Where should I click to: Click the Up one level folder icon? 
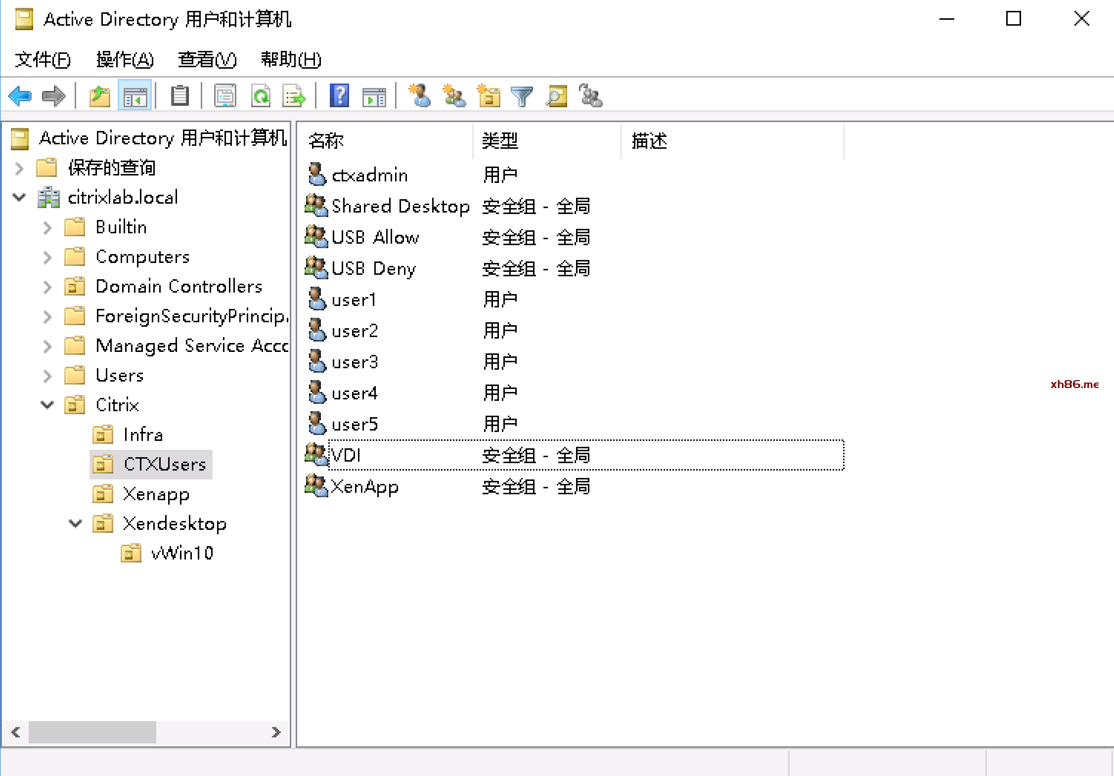[x=99, y=96]
